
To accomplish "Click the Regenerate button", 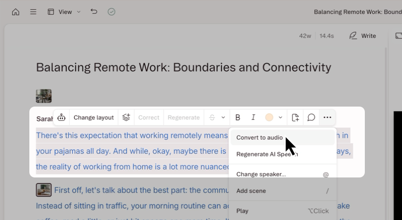I will click(183, 117).
